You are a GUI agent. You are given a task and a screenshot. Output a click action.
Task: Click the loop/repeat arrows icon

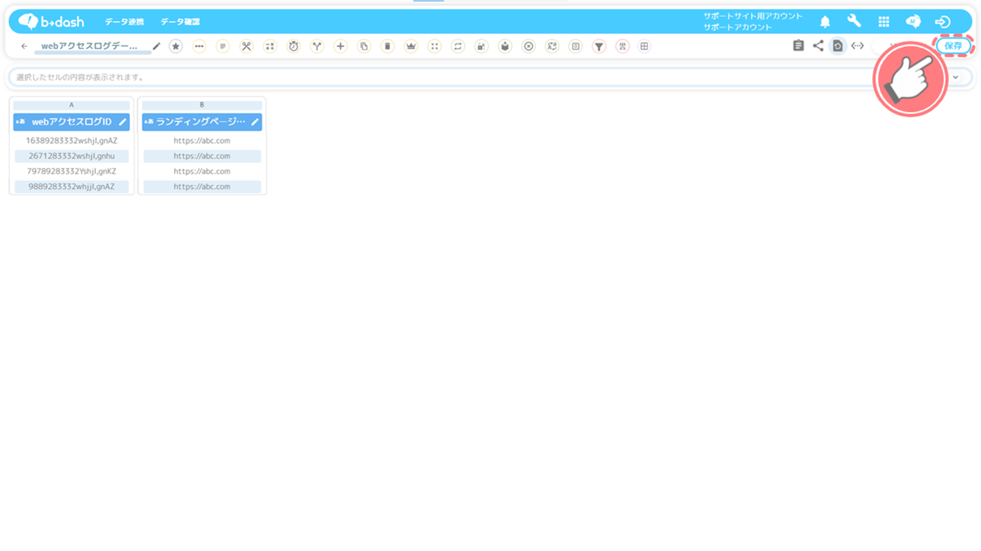coord(458,46)
